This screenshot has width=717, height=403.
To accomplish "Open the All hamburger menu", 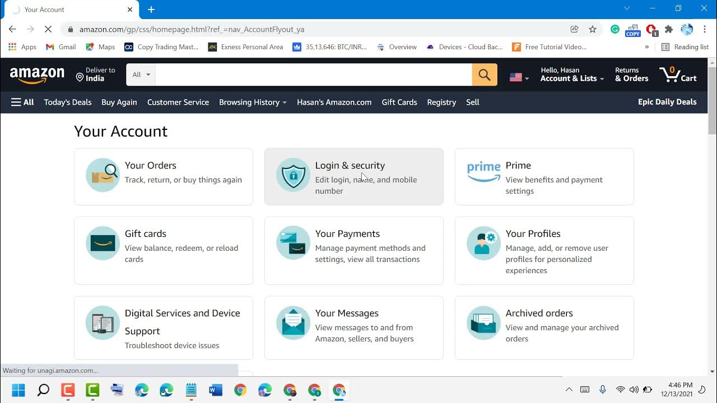I will tap(22, 102).
